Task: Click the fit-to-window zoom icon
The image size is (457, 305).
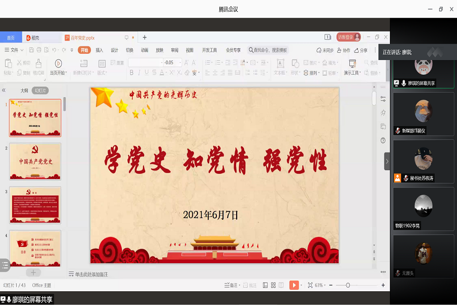Action: (310, 285)
